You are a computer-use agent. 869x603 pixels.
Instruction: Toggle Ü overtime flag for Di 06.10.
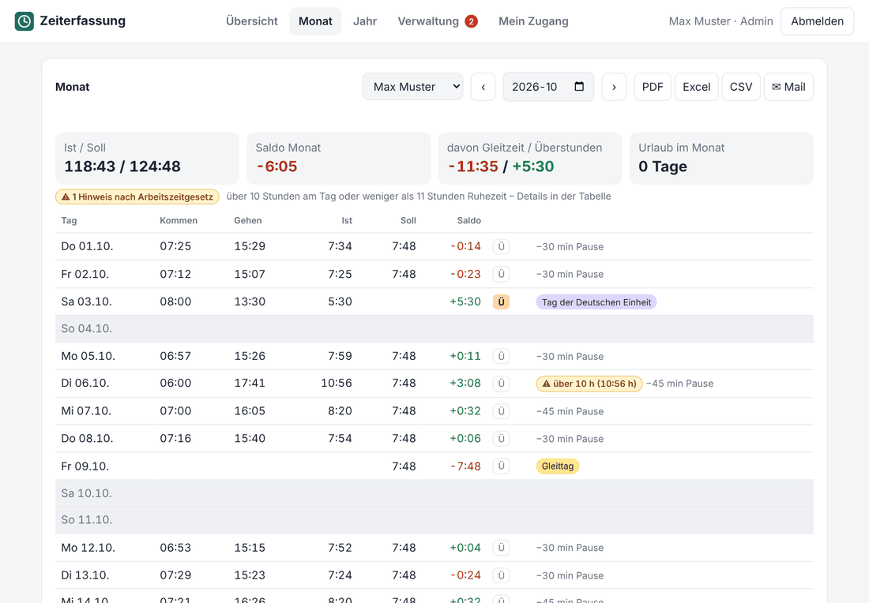tap(501, 383)
